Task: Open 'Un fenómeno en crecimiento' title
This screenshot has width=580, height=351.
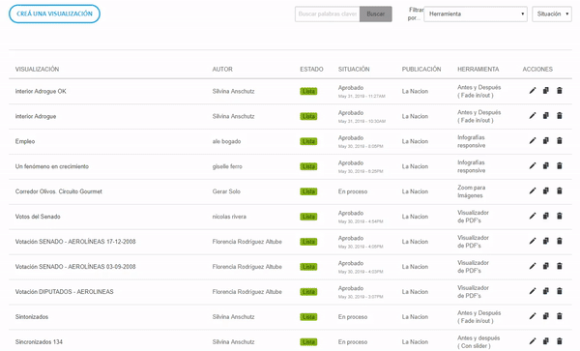Action: [52, 166]
